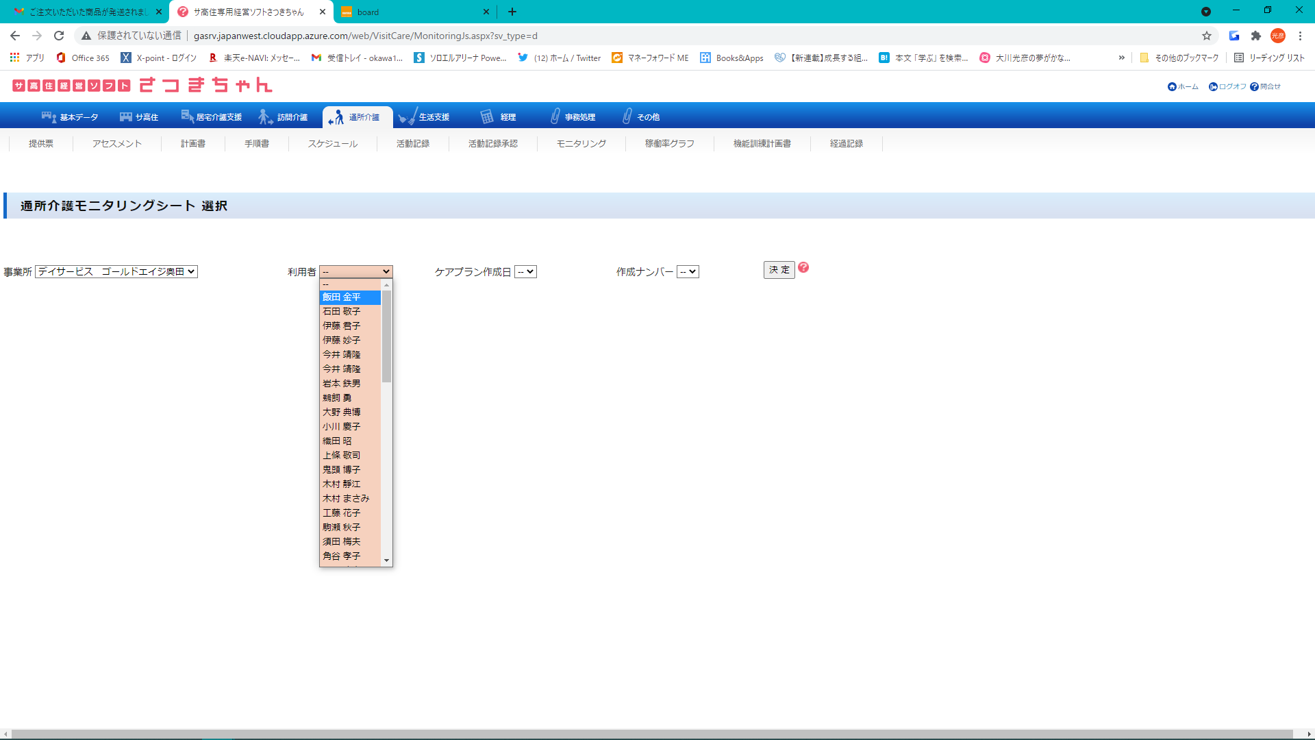Bookmark this page with star icon

1207,36
